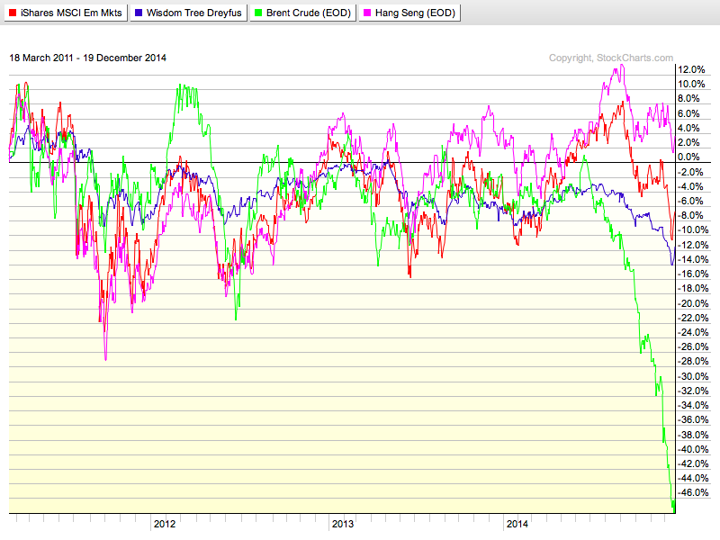The height and width of the screenshot is (540, 720).
Task: Click the -22.0% y-axis label
Action: tap(693, 318)
